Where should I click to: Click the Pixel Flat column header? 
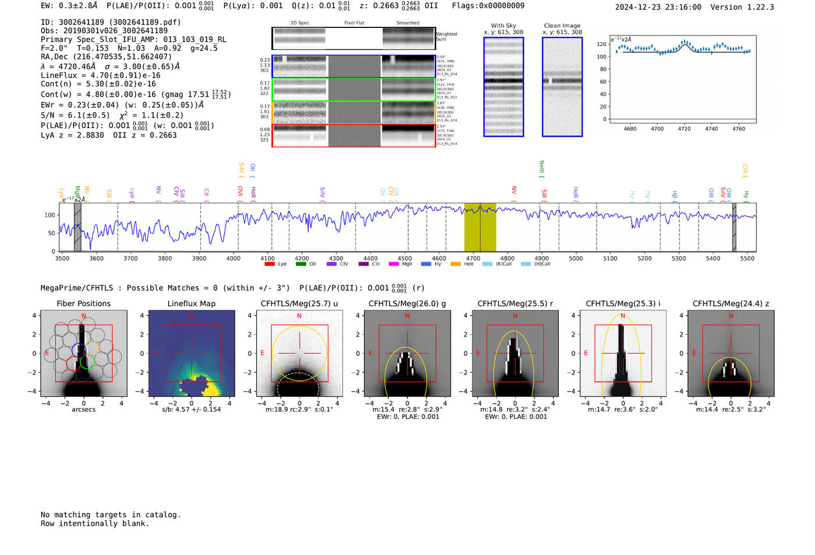(x=354, y=23)
